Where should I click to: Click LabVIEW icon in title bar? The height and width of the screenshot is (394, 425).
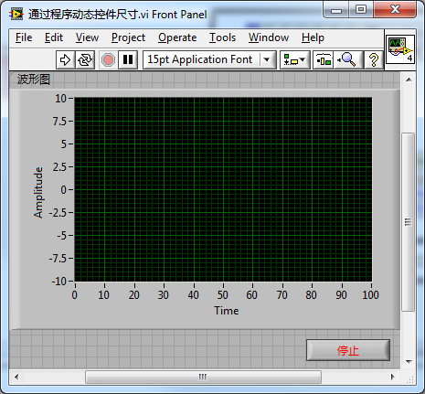tap(16, 14)
